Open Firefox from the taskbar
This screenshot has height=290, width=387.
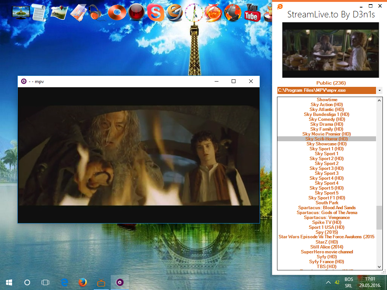[83, 282]
